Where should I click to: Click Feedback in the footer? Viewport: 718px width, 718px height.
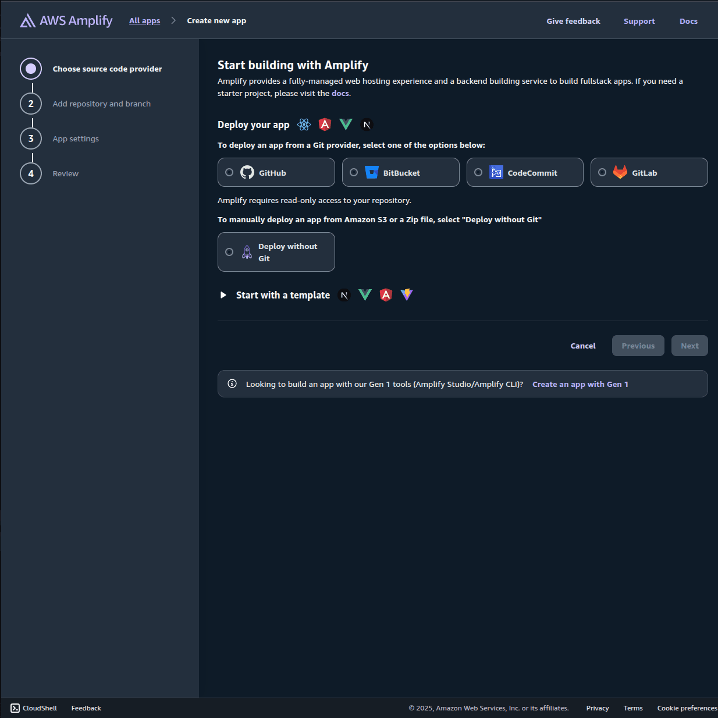click(86, 708)
